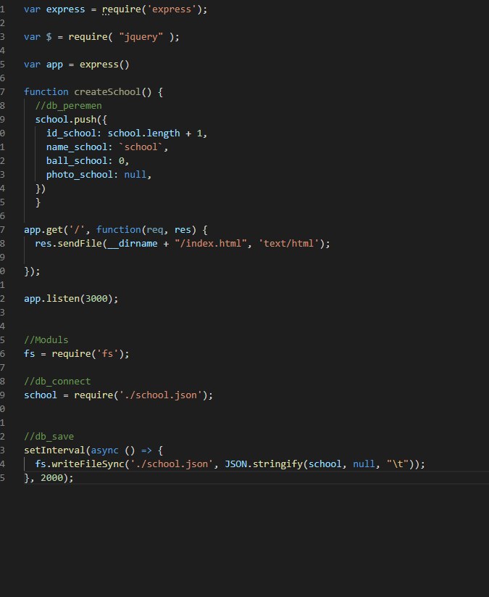Click the closing }, 2000); line
This screenshot has height=597, width=489.
pos(49,477)
